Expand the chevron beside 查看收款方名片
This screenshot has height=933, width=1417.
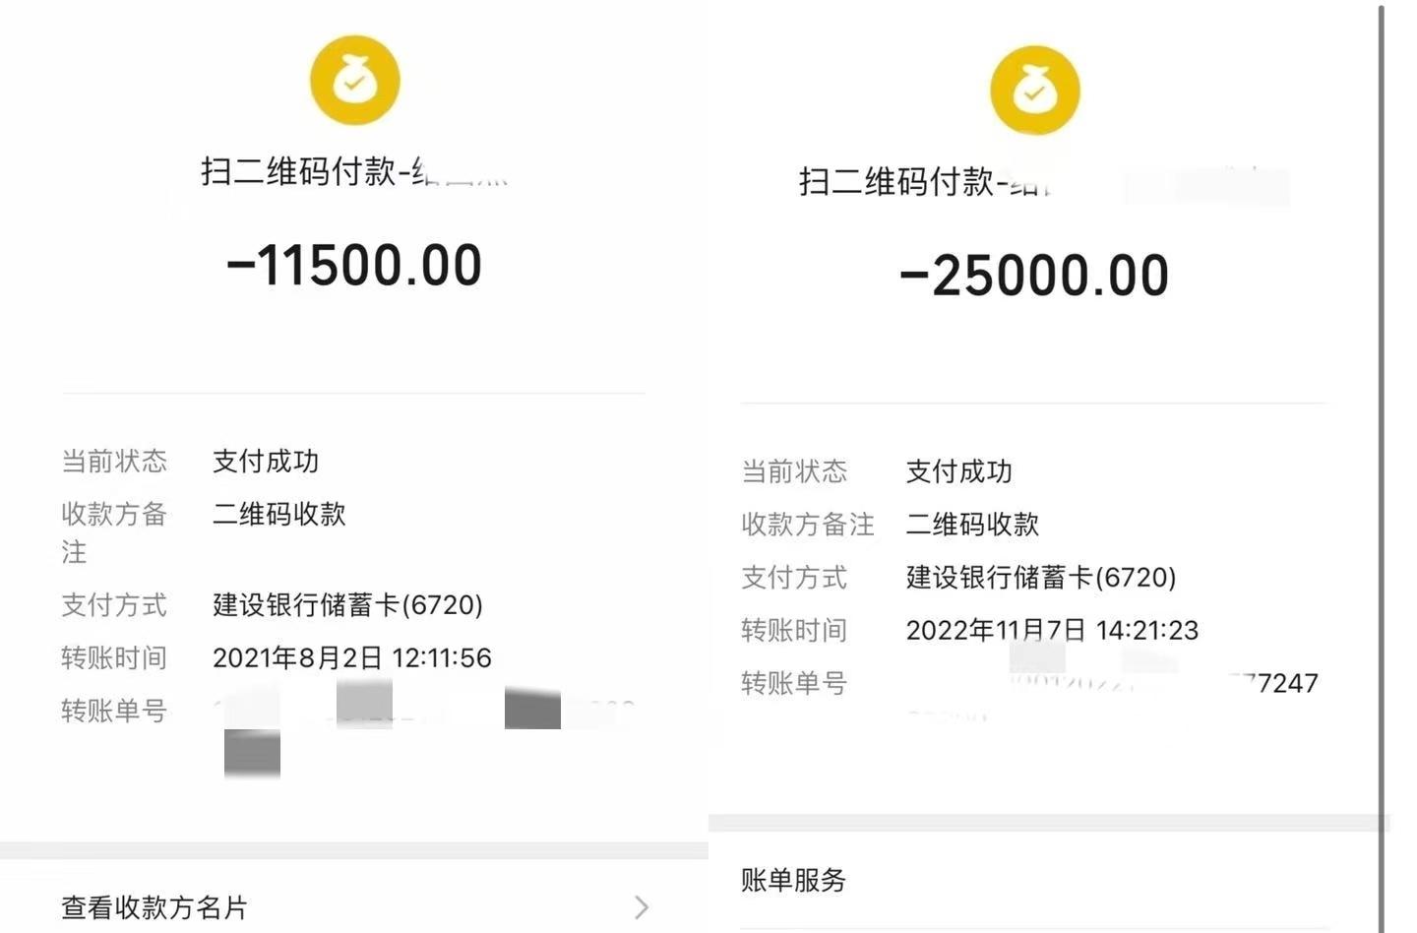tap(642, 907)
